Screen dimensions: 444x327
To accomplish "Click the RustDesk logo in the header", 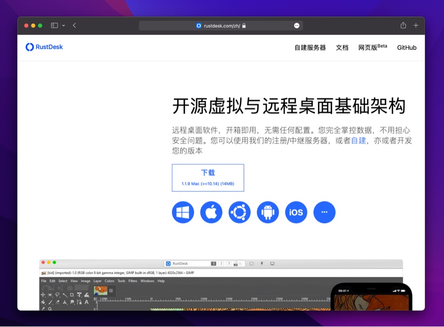I will 44,47.
